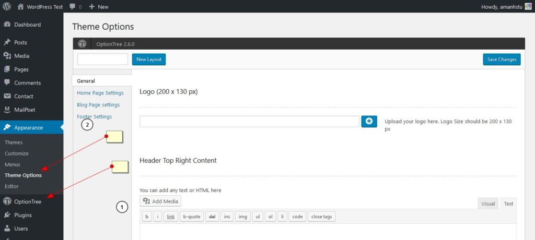The image size is (535, 240).
Task: Focus the new layout name field
Action: point(103,59)
